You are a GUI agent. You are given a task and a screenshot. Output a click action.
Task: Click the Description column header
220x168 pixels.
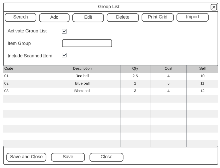[x=82, y=68]
